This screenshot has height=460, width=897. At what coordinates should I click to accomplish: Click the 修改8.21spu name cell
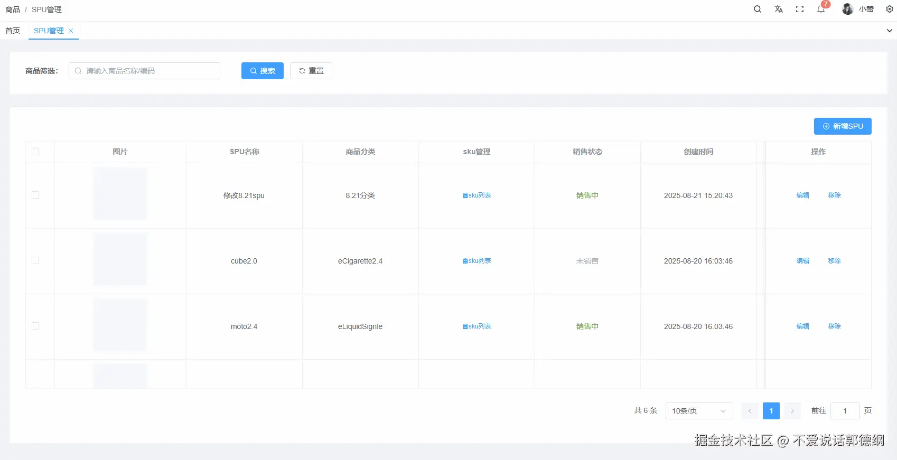(x=244, y=195)
